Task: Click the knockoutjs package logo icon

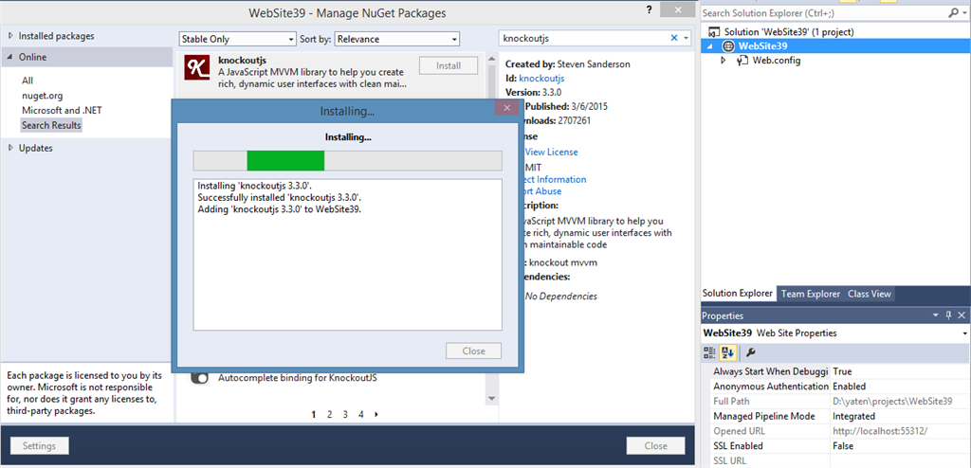Action: (x=197, y=67)
